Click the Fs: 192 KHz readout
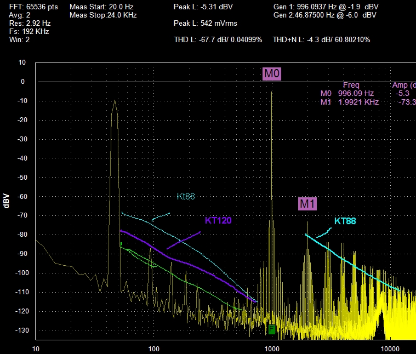 [29, 32]
